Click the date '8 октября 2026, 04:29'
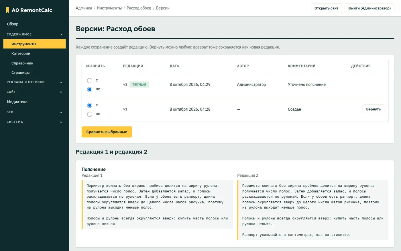The image size is (401, 251). click(x=190, y=85)
